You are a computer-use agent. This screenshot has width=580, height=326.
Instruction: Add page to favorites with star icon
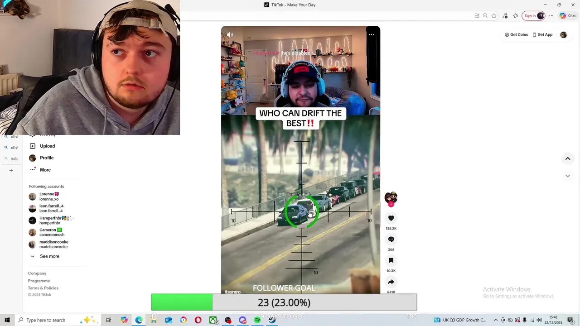[494, 16]
